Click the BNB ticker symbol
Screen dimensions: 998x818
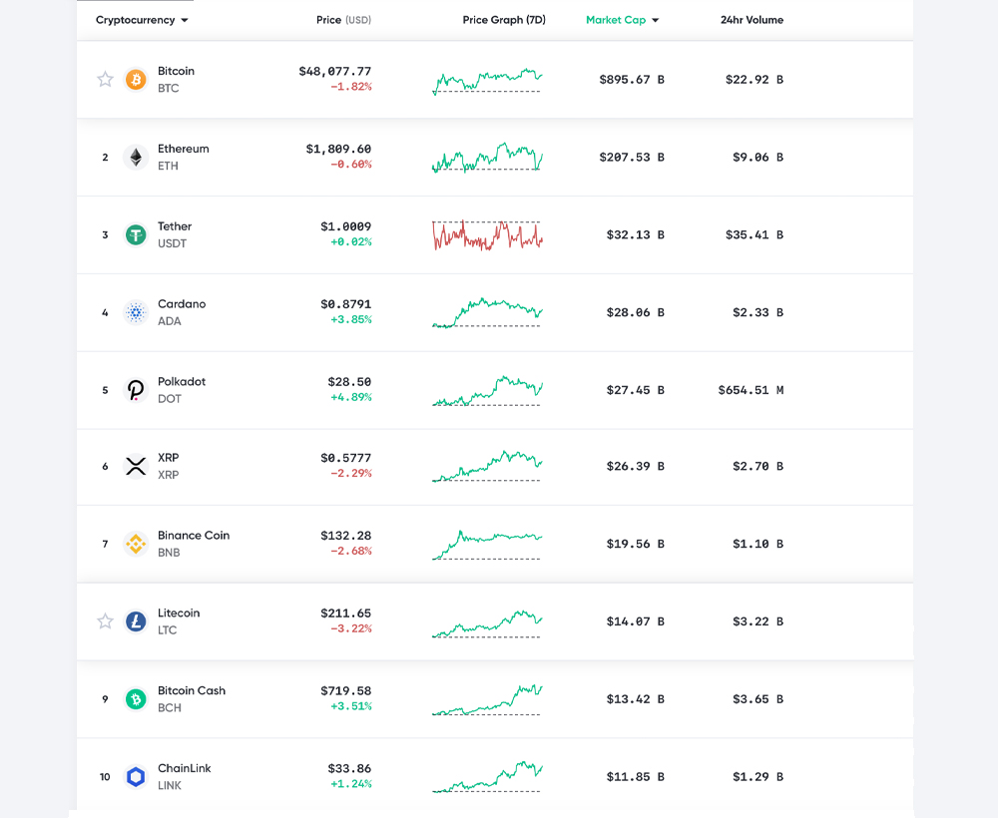click(169, 552)
